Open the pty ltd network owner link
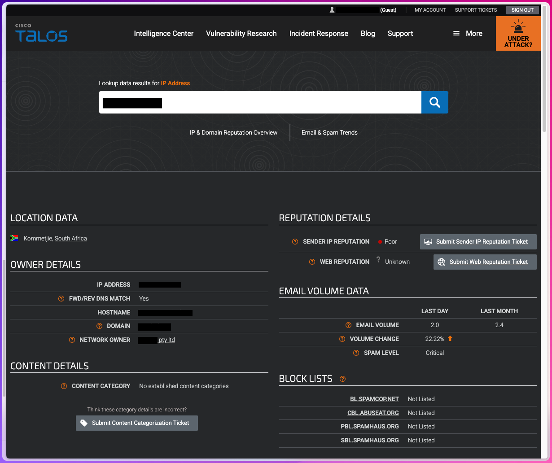This screenshot has height=463, width=552. [166, 340]
